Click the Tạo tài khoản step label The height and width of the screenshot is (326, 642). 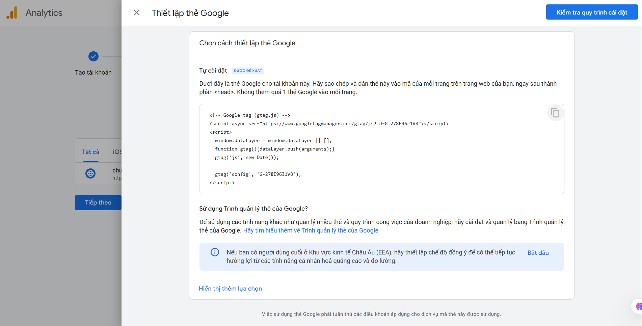click(x=93, y=73)
